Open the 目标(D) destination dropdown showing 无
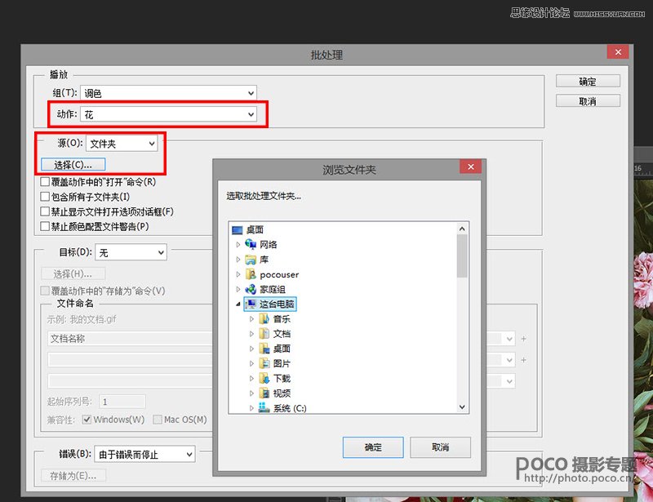The width and height of the screenshot is (653, 502). click(x=131, y=252)
